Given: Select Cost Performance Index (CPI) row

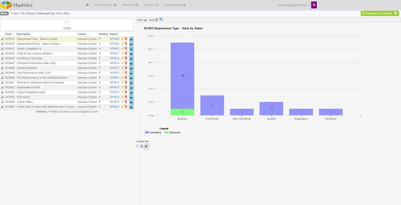Looking at the screenshot, I should click(67, 73).
